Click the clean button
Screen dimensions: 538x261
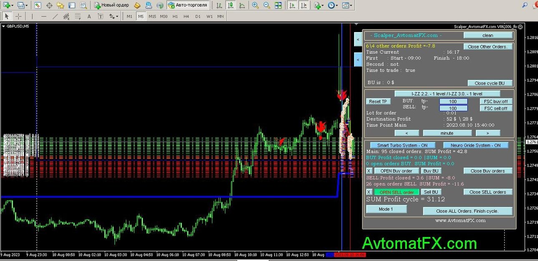coord(488,35)
